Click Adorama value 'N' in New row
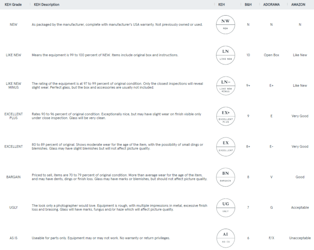Screen dimensions: 314x250 271,25
